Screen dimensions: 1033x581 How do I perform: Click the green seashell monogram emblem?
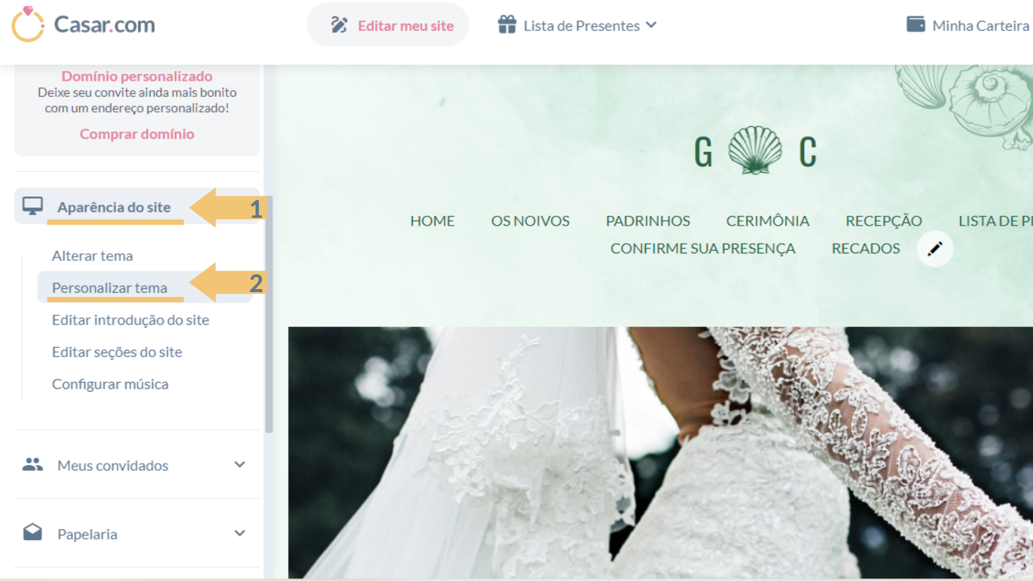pos(755,150)
